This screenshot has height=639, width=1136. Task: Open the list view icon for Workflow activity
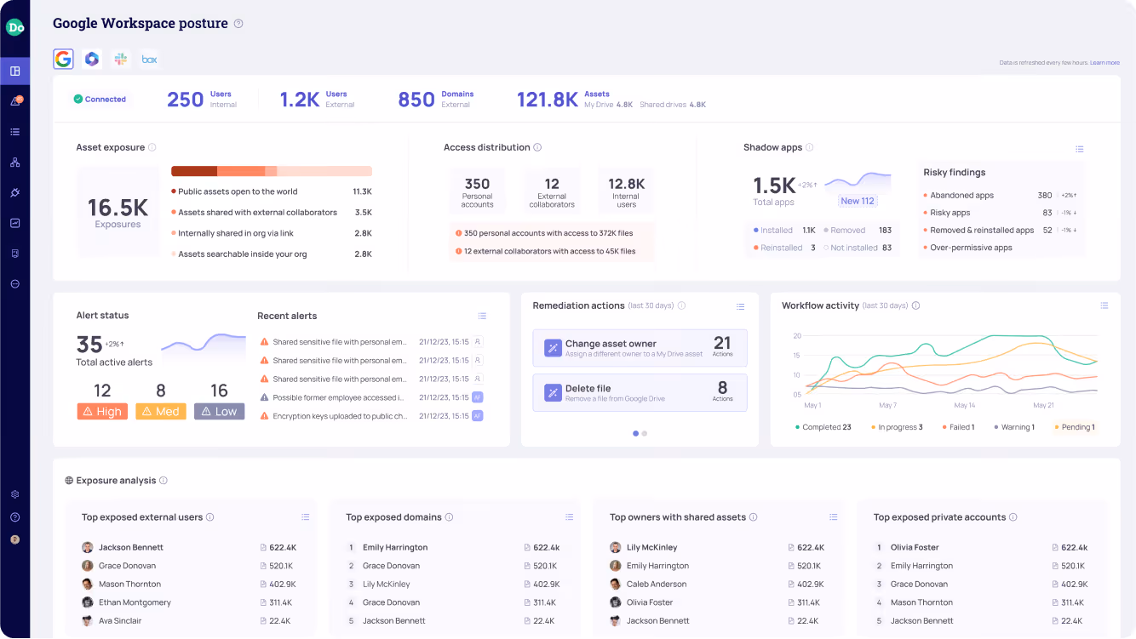(x=1104, y=305)
